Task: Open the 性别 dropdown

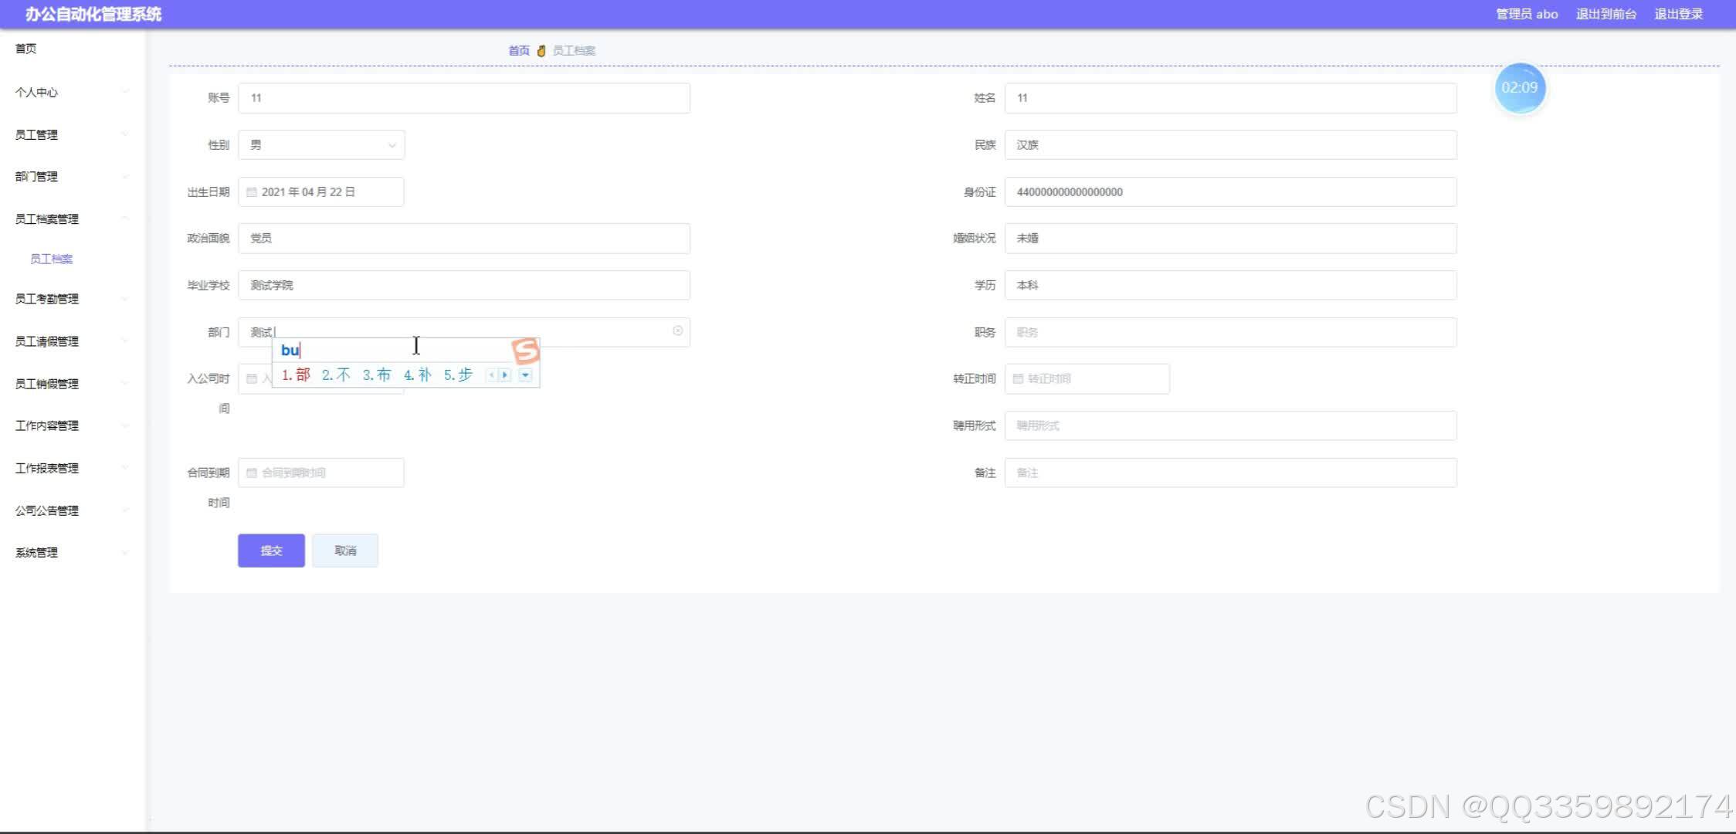Action: (321, 145)
